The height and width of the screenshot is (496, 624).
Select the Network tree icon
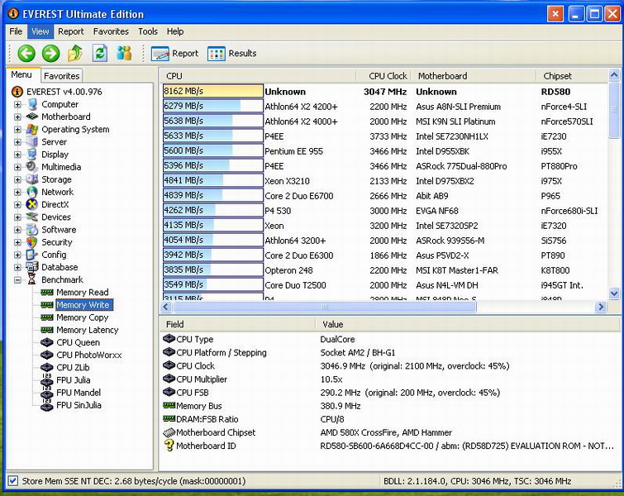[x=32, y=192]
